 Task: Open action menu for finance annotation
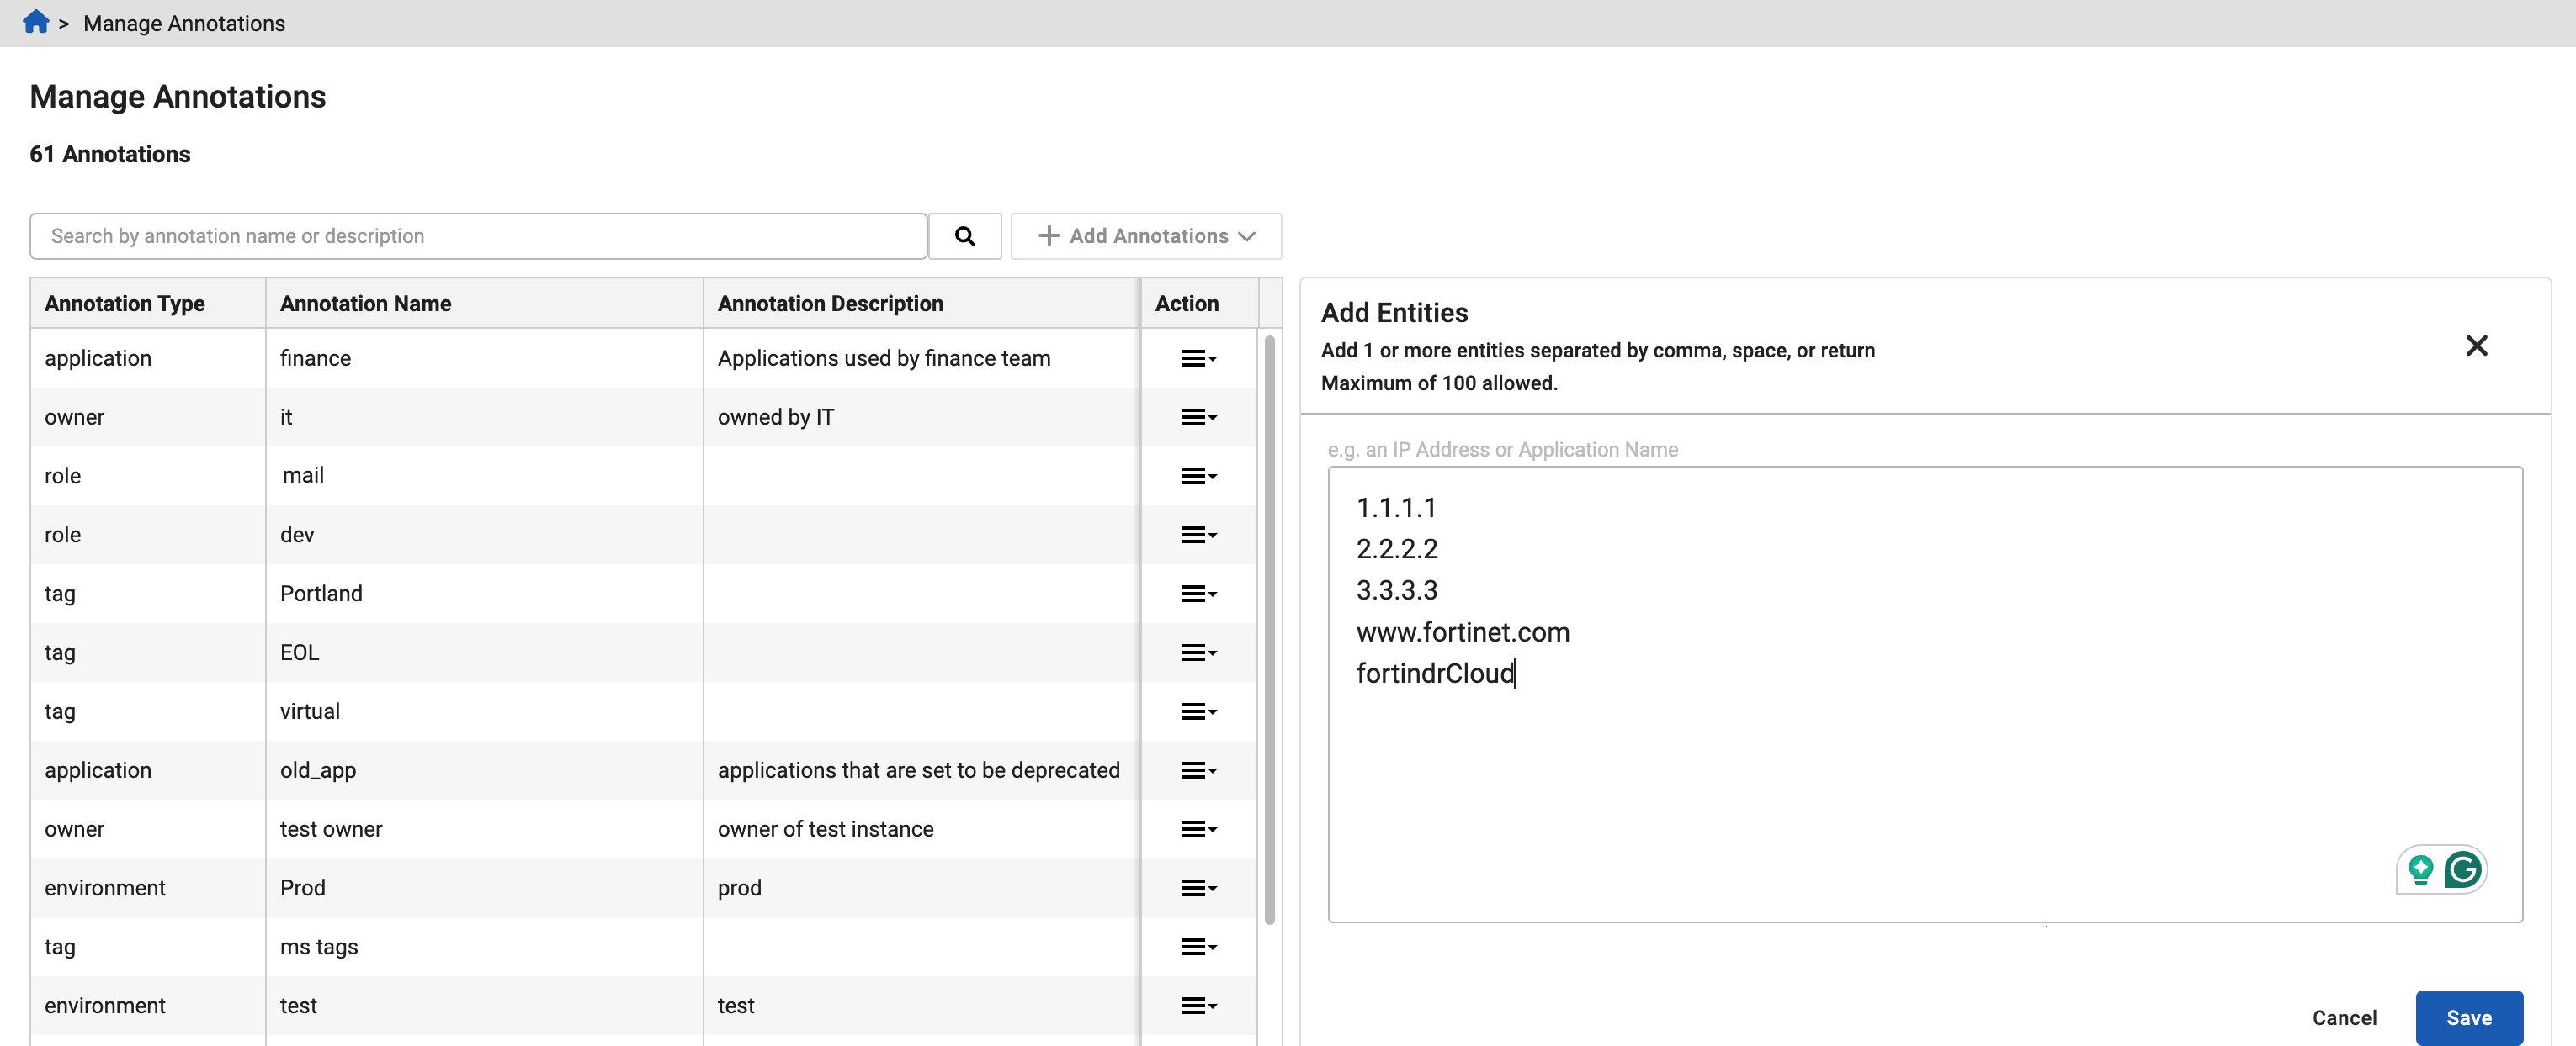point(1198,359)
